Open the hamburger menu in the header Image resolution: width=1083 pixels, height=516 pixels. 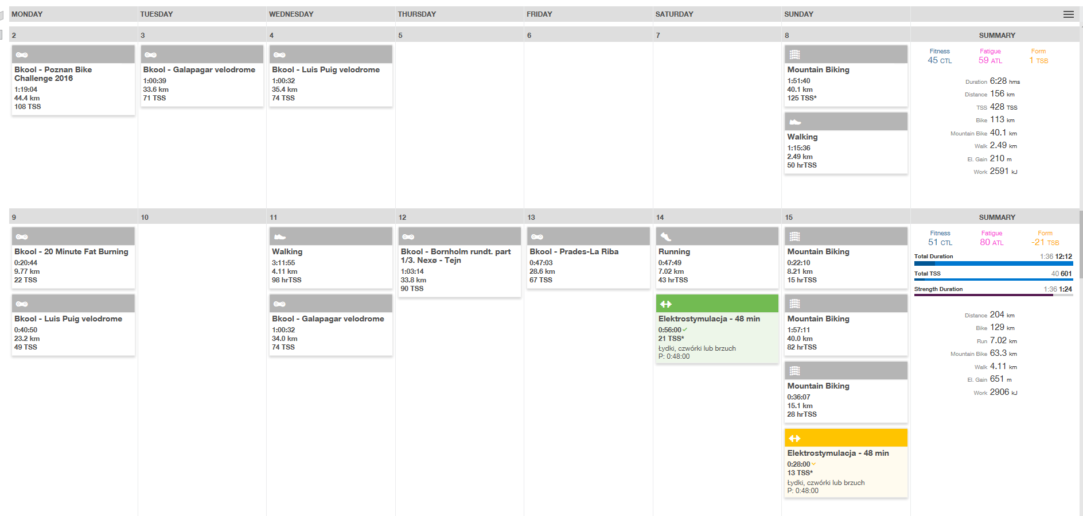[1068, 14]
